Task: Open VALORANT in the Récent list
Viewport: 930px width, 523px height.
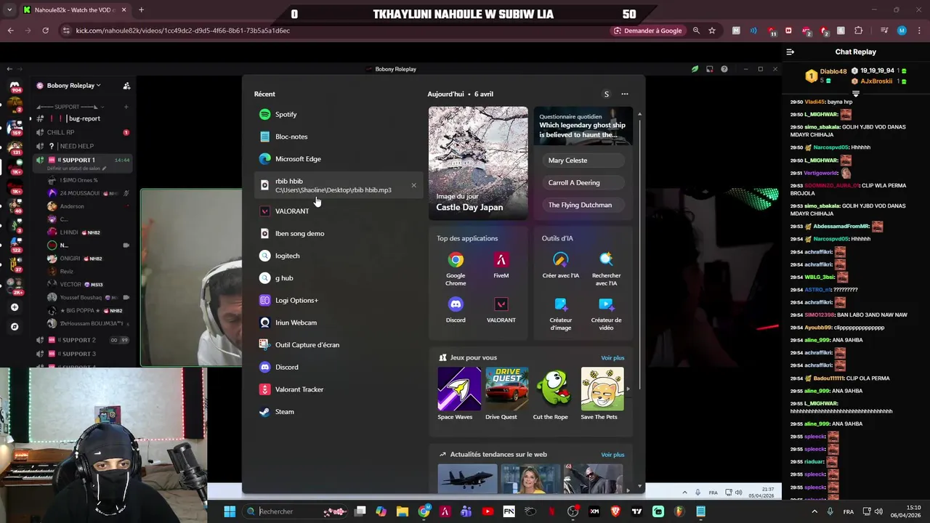Action: (338, 211)
